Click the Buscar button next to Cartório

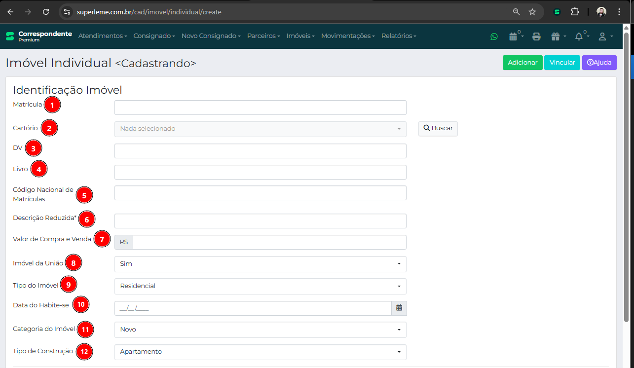tap(438, 128)
